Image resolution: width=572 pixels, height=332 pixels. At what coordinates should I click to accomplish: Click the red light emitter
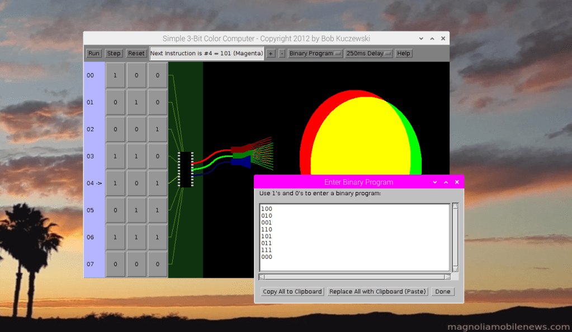point(238,150)
